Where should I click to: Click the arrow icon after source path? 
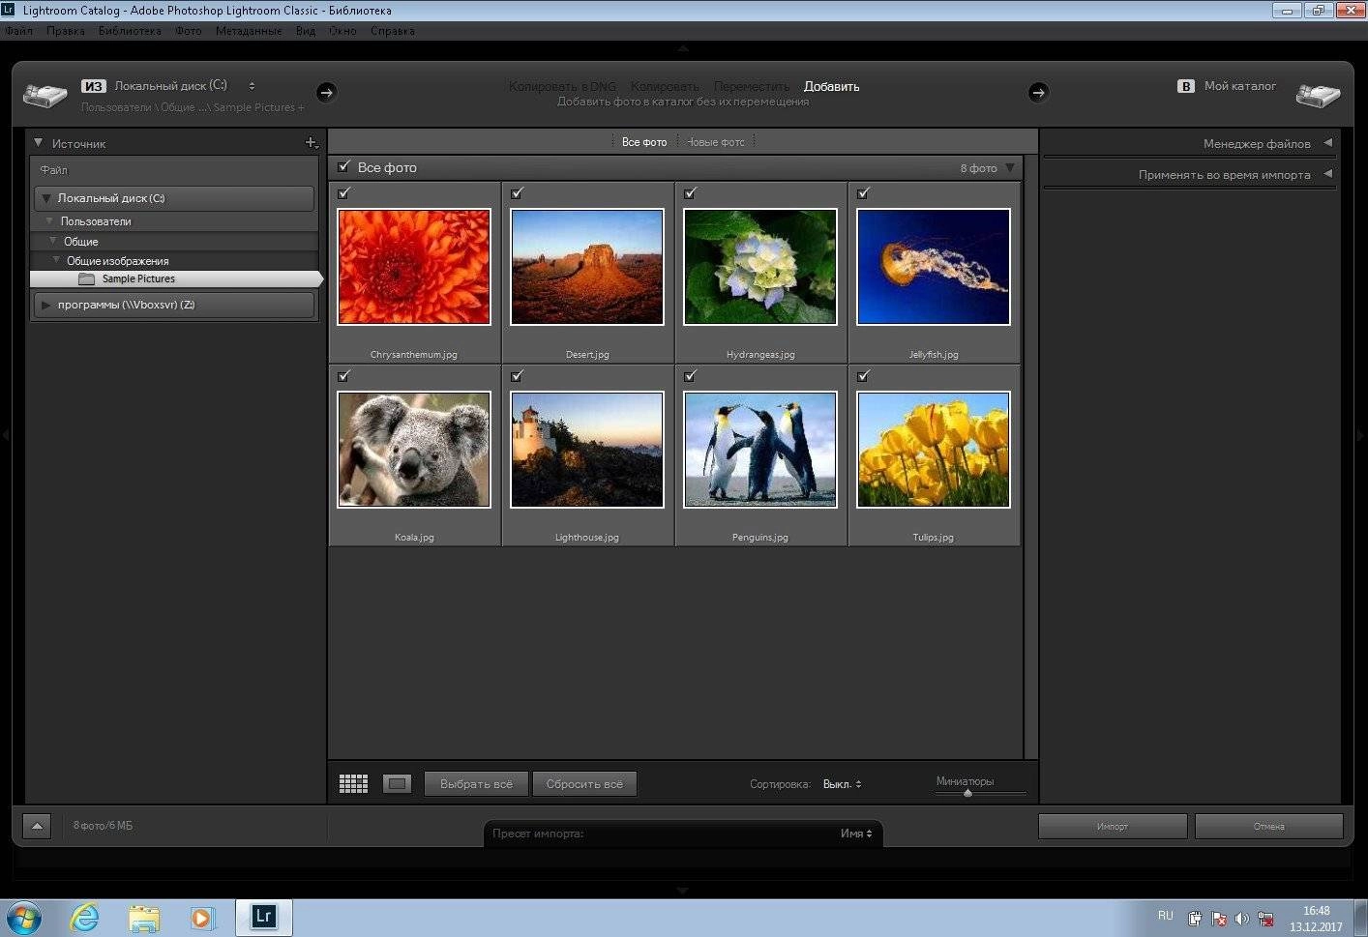(x=326, y=92)
